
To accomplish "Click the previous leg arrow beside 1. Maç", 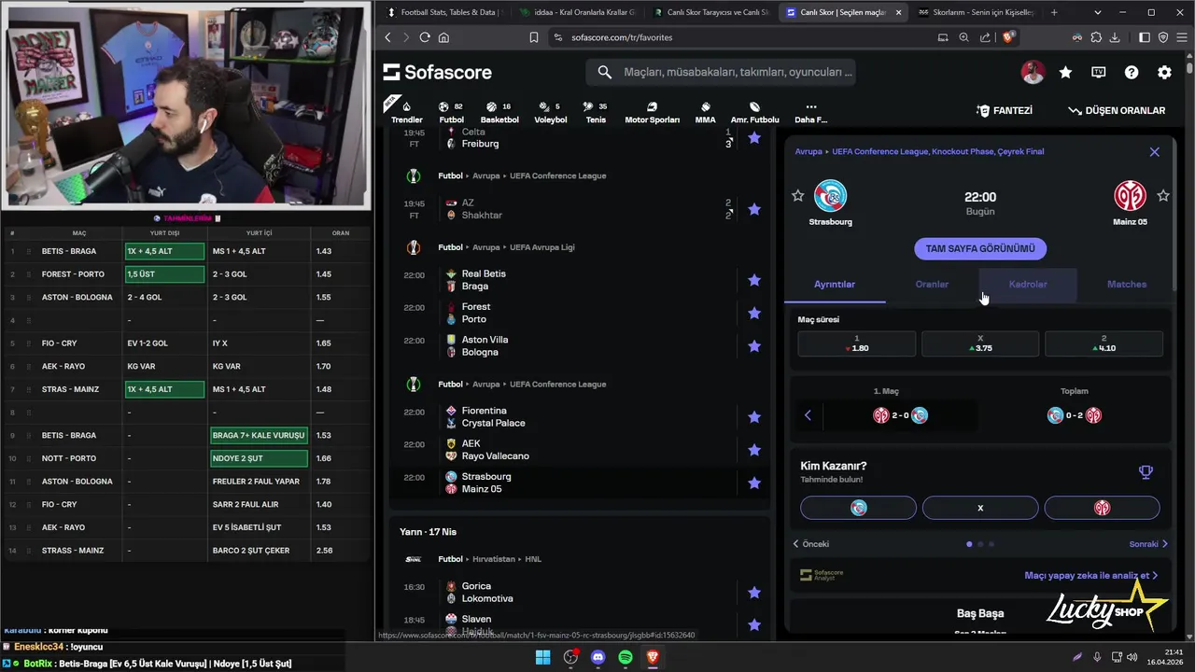I will click(x=808, y=415).
